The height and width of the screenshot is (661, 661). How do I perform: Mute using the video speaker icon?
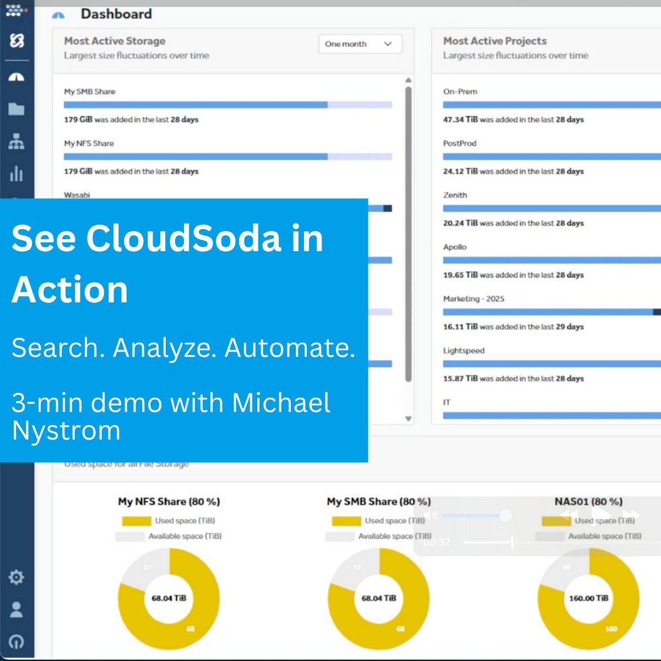click(x=431, y=516)
